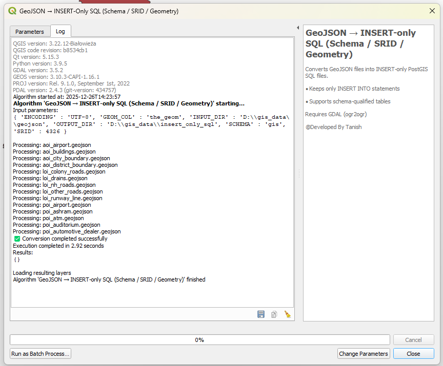Click algorithm 'finished' final log line
The height and width of the screenshot is (366, 443).
point(109,279)
